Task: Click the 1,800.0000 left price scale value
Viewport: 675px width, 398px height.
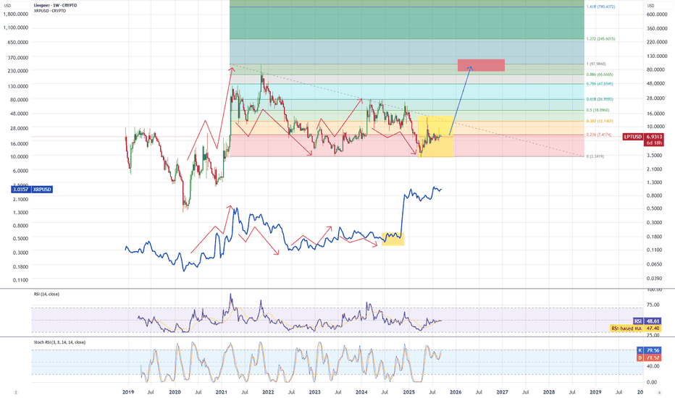Action: click(16, 14)
